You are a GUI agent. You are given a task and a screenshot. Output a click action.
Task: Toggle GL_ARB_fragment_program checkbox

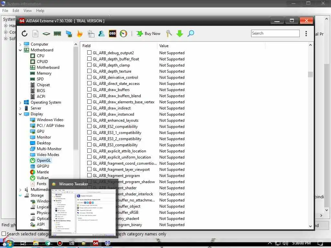89,175
